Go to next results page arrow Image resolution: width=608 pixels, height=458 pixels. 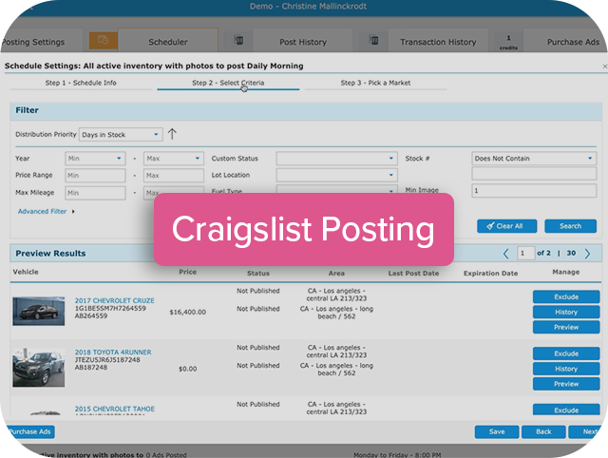pyautogui.click(x=587, y=254)
